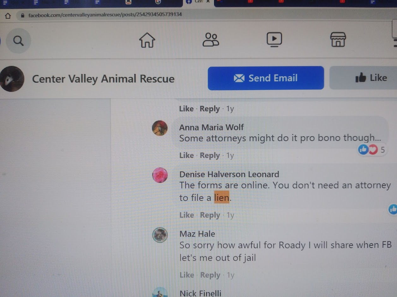
Task: Open the Friends icon in navigation
Action: 211,40
